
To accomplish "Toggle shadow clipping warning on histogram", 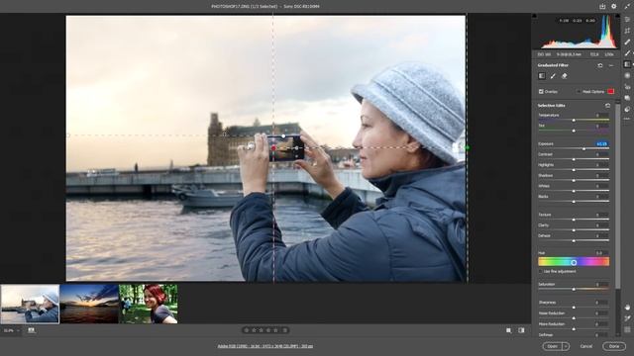I will 535,16.
